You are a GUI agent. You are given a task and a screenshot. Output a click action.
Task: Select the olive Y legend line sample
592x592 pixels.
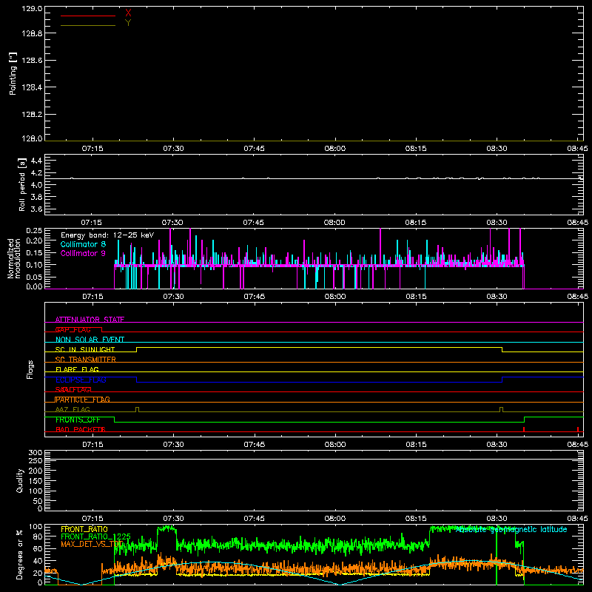coord(88,25)
